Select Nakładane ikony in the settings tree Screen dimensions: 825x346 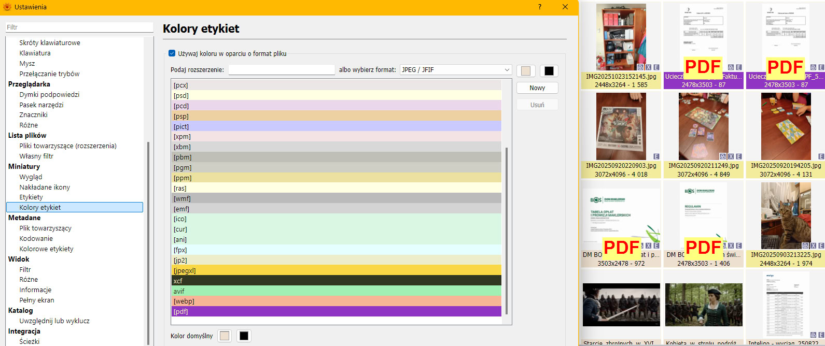pyautogui.click(x=45, y=187)
